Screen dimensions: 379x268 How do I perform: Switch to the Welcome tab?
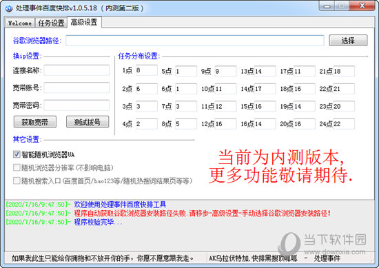click(20, 23)
